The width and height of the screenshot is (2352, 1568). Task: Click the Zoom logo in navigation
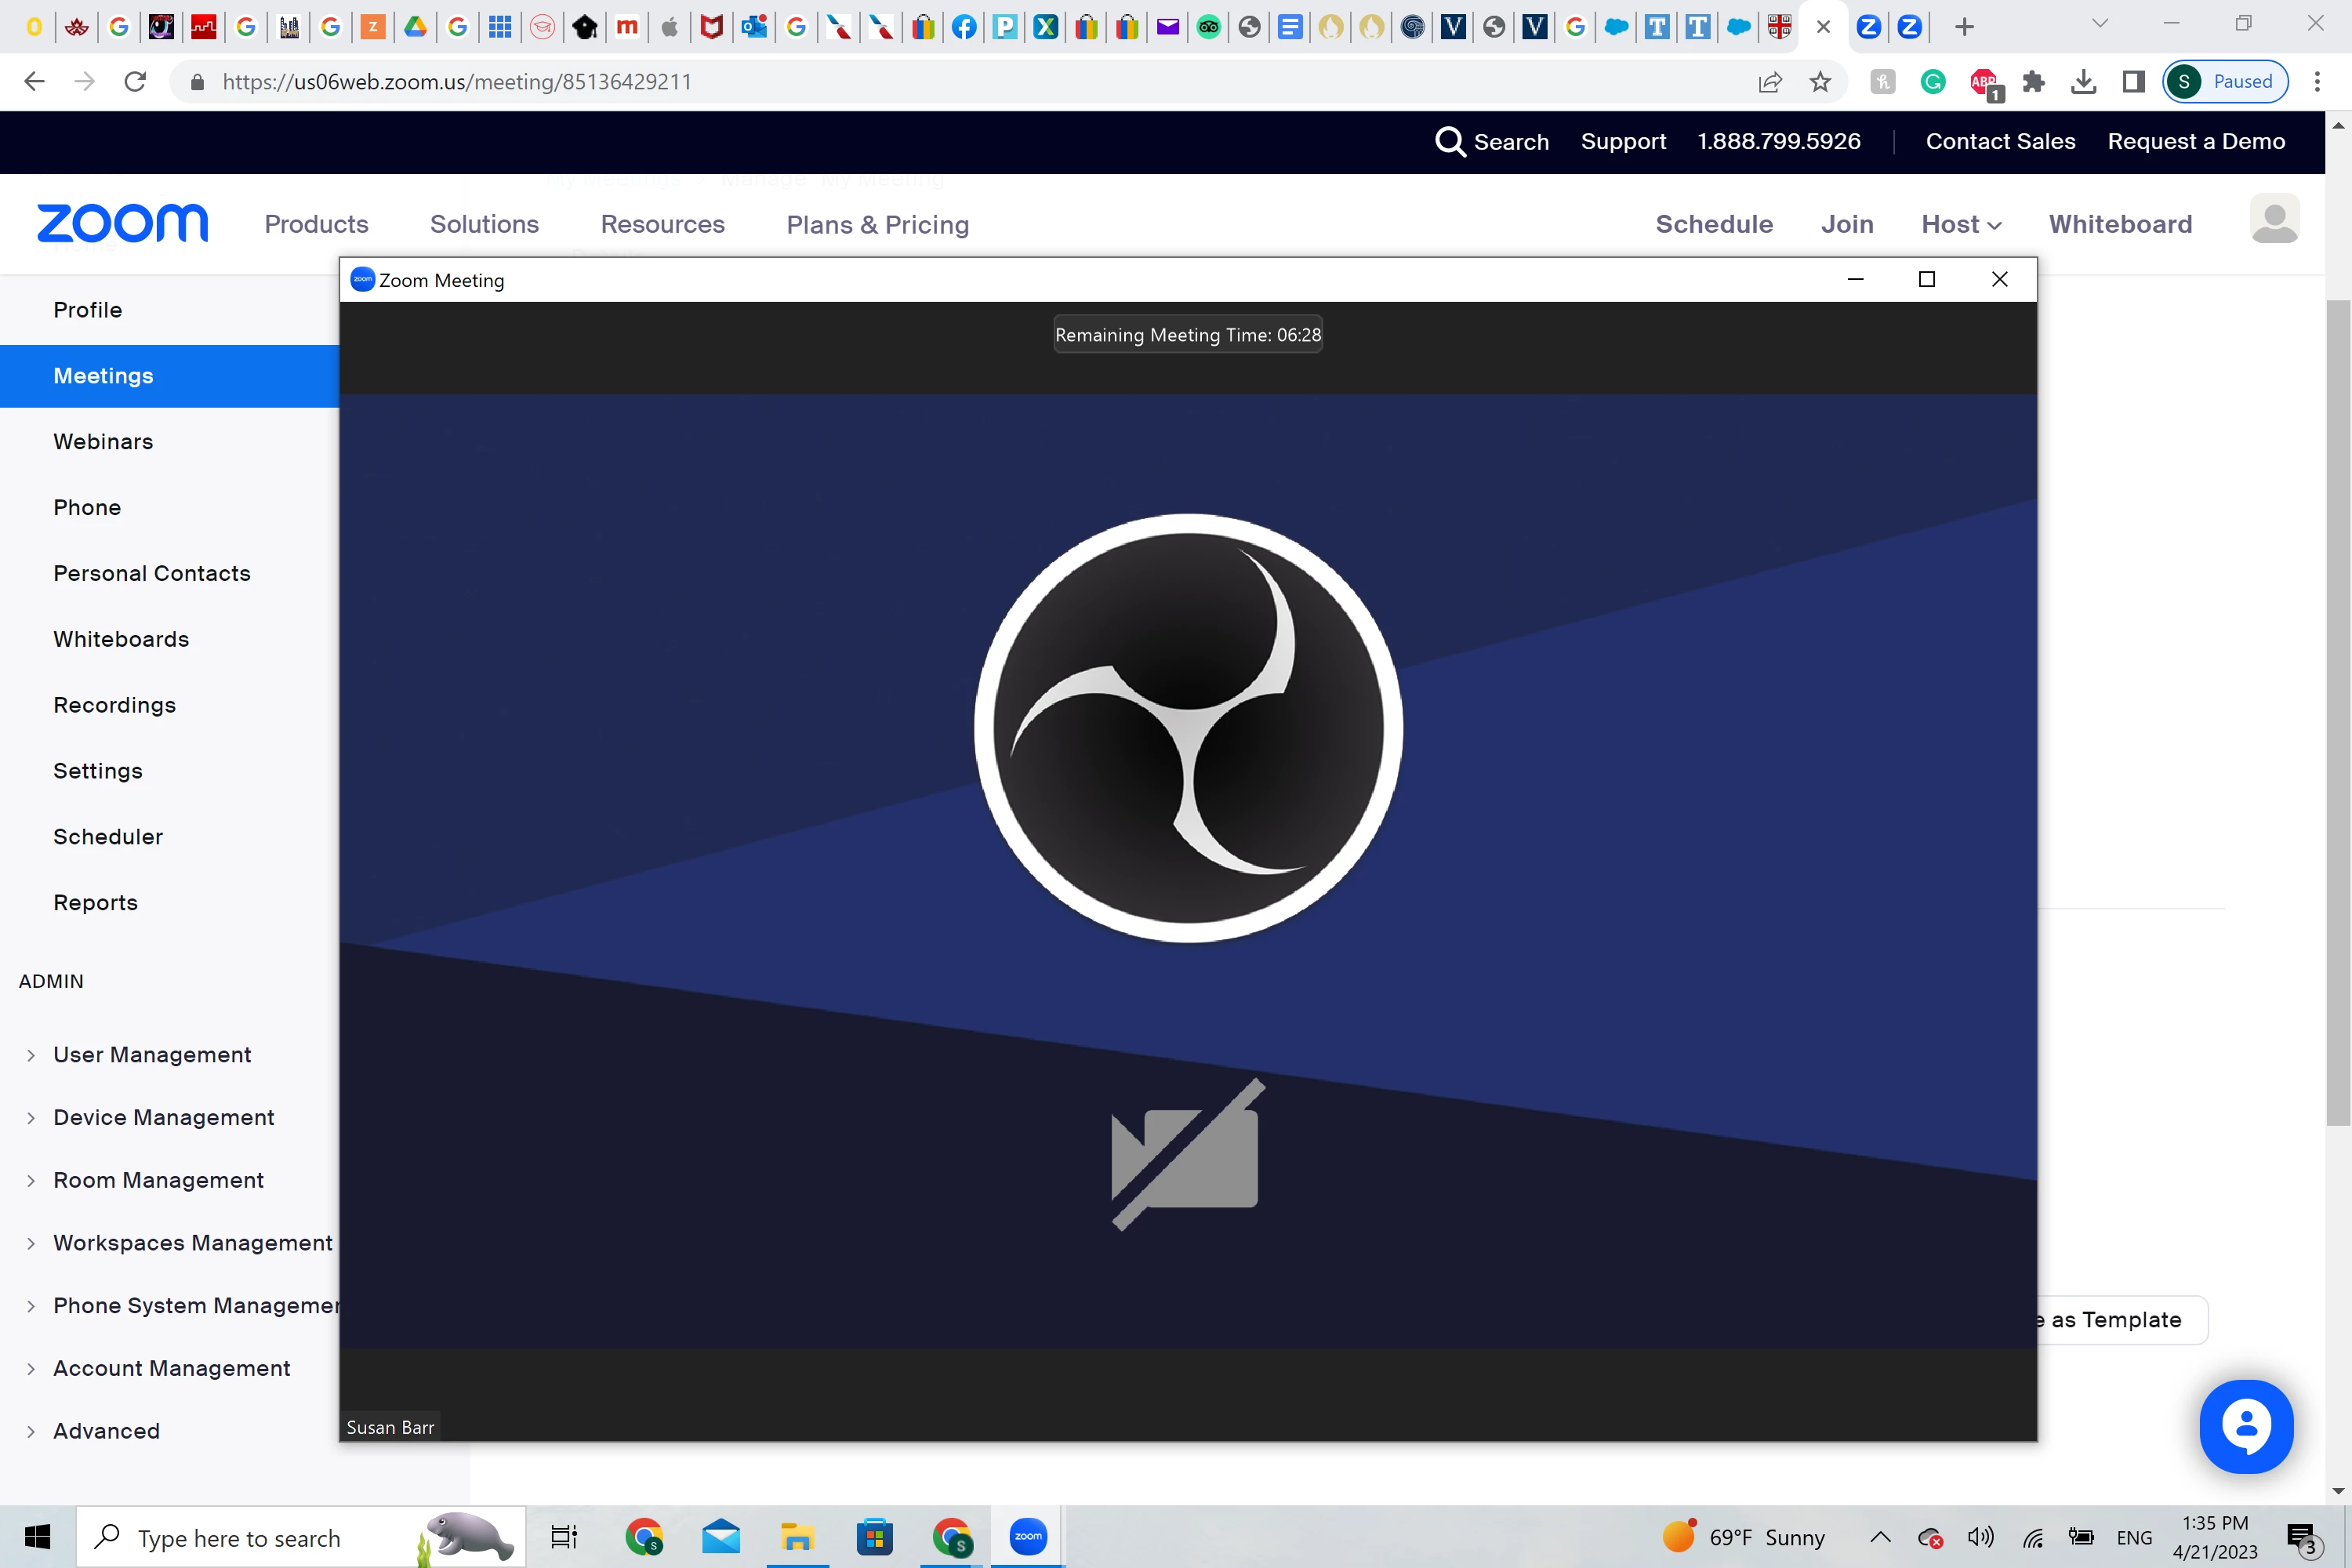point(123,223)
